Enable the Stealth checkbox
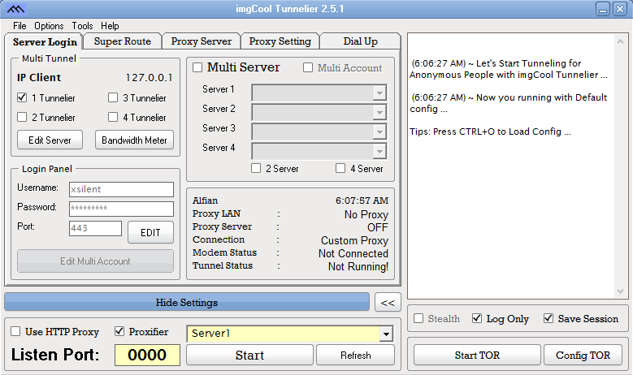 click(418, 318)
